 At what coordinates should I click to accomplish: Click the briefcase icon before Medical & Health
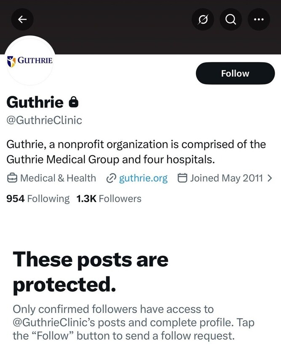(12, 178)
